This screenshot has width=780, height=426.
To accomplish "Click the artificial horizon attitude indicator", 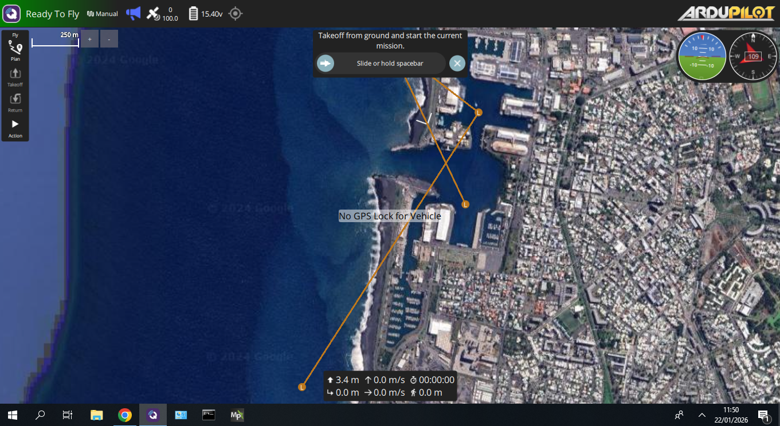I will 702,56.
